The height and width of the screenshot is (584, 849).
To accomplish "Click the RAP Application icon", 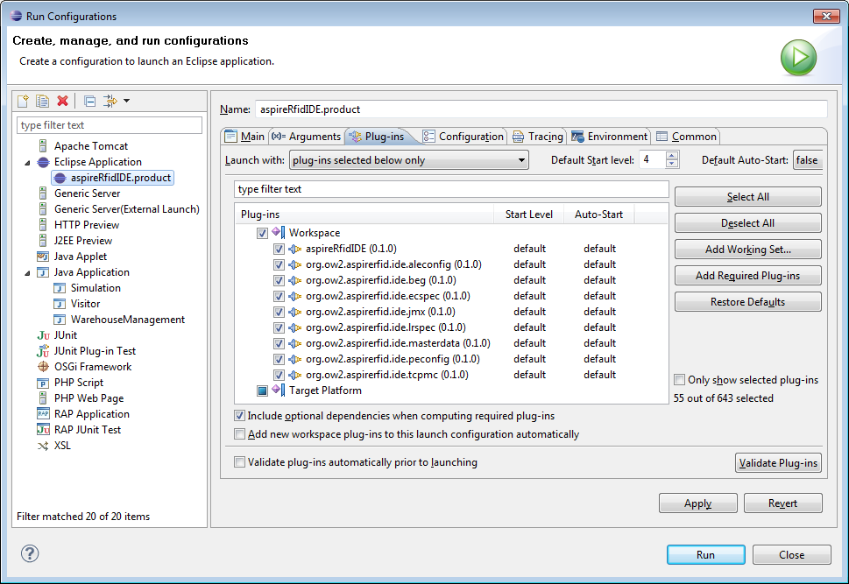I will (x=43, y=414).
